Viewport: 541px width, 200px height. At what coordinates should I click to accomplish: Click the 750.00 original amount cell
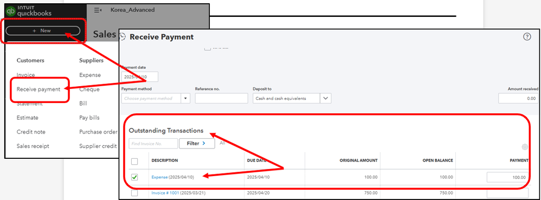pos(371,193)
